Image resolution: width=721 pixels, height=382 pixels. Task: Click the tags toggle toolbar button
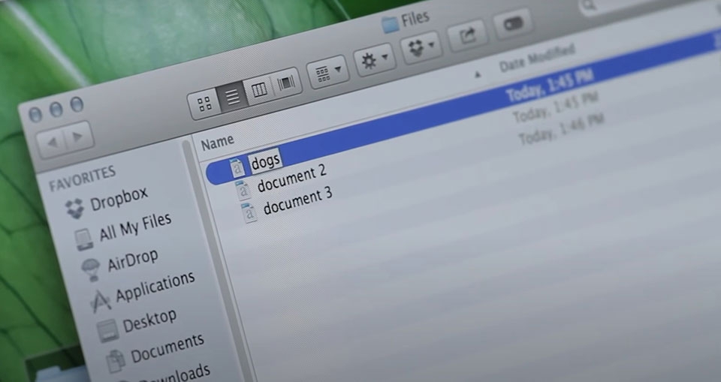513,23
